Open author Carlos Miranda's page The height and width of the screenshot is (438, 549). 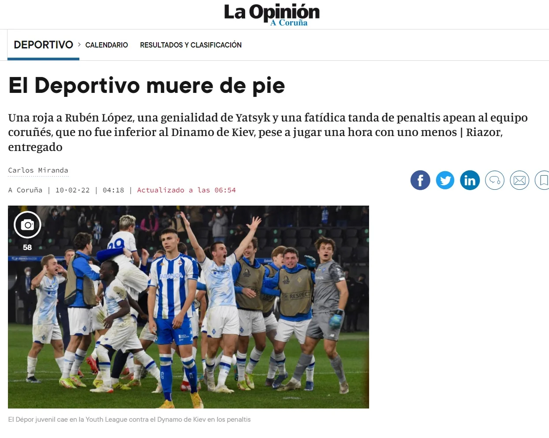38,170
